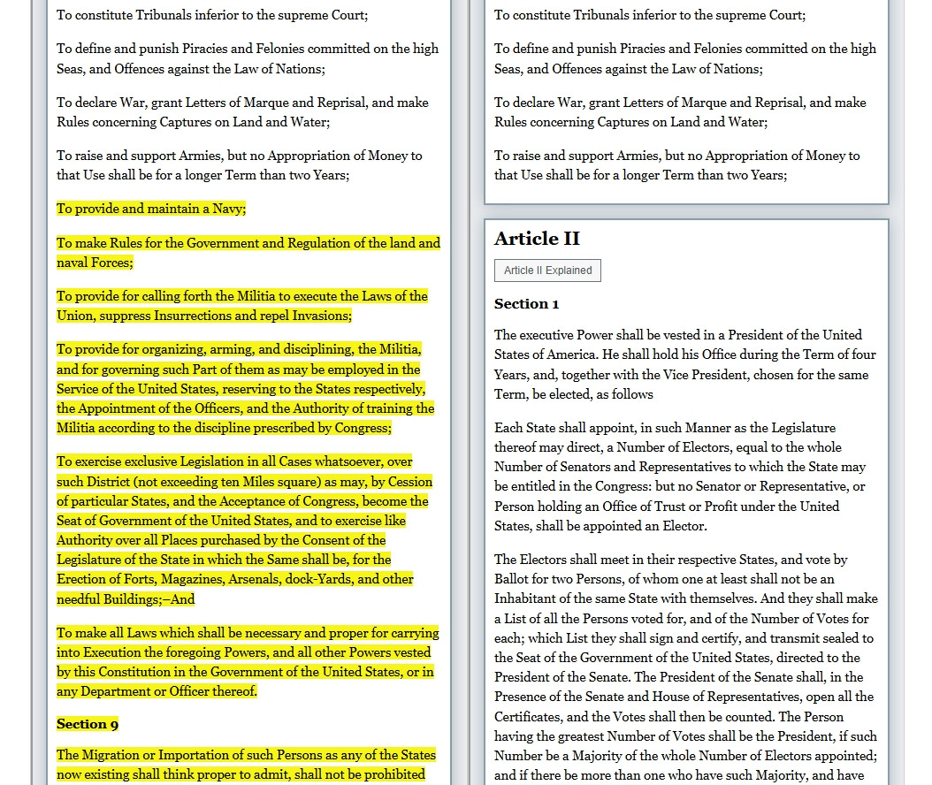
Task: Select the Article II heading
Action: pyautogui.click(x=537, y=239)
